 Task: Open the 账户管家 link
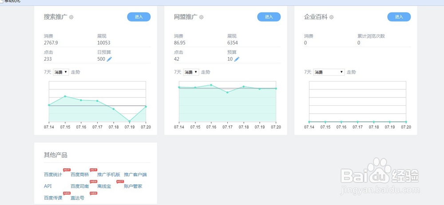coord(133,186)
